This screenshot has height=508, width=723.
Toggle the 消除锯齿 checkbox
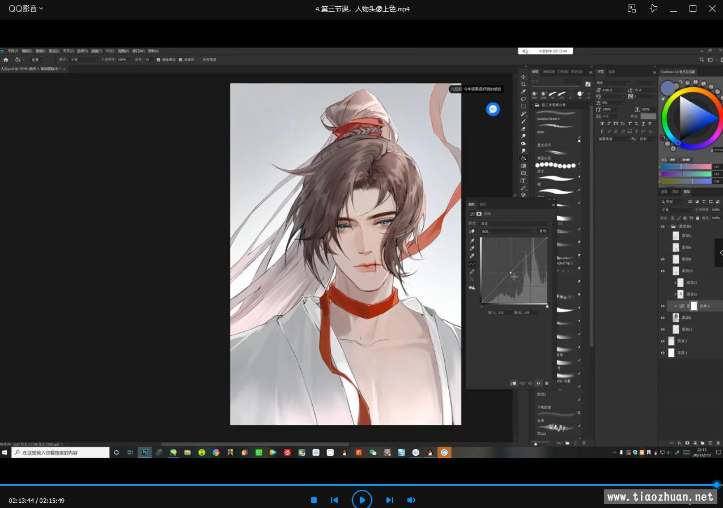tap(159, 59)
